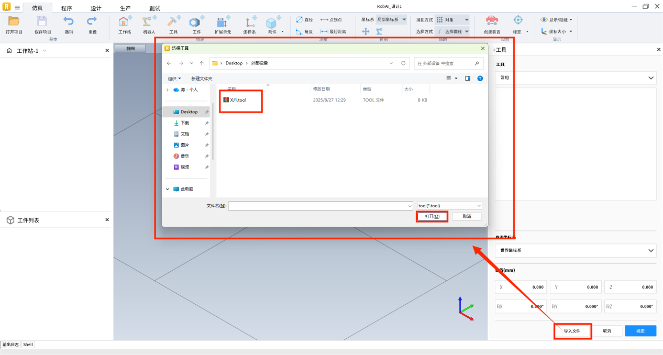
Task: Switch to the 调试 ribbon tab
Action: point(154,8)
